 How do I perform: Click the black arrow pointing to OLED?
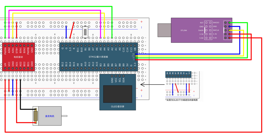tap(153, 84)
